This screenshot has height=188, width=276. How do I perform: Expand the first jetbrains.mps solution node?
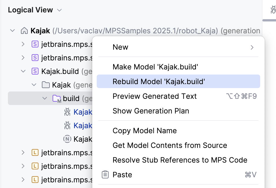tap(23, 44)
